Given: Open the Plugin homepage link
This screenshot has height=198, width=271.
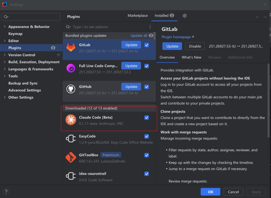Looking at the screenshot, I should click(178, 37).
